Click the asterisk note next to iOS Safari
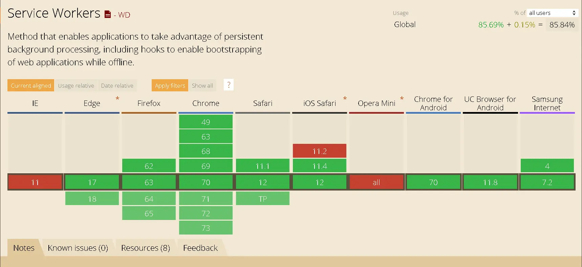Screen dimensions: 582x267 click(x=345, y=98)
